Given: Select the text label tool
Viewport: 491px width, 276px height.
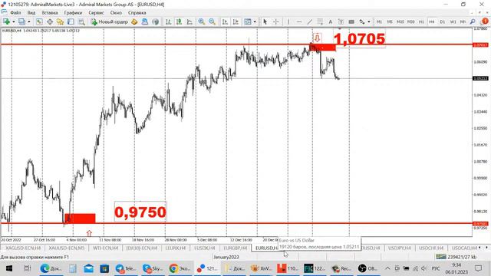Looking at the screenshot, I should click(341, 21).
